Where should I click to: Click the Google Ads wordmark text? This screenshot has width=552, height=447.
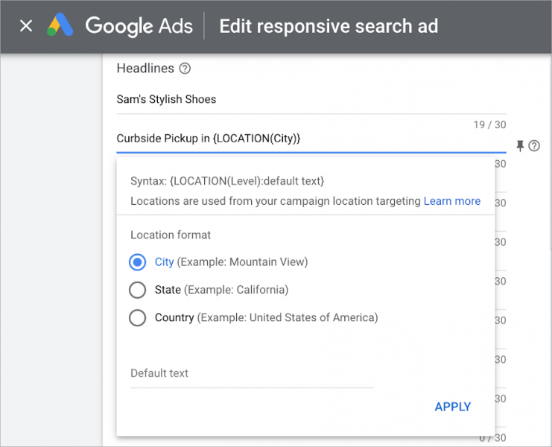(139, 27)
